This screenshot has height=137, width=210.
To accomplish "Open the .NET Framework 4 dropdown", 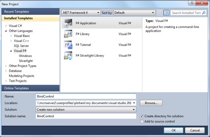I will click(81, 13).
